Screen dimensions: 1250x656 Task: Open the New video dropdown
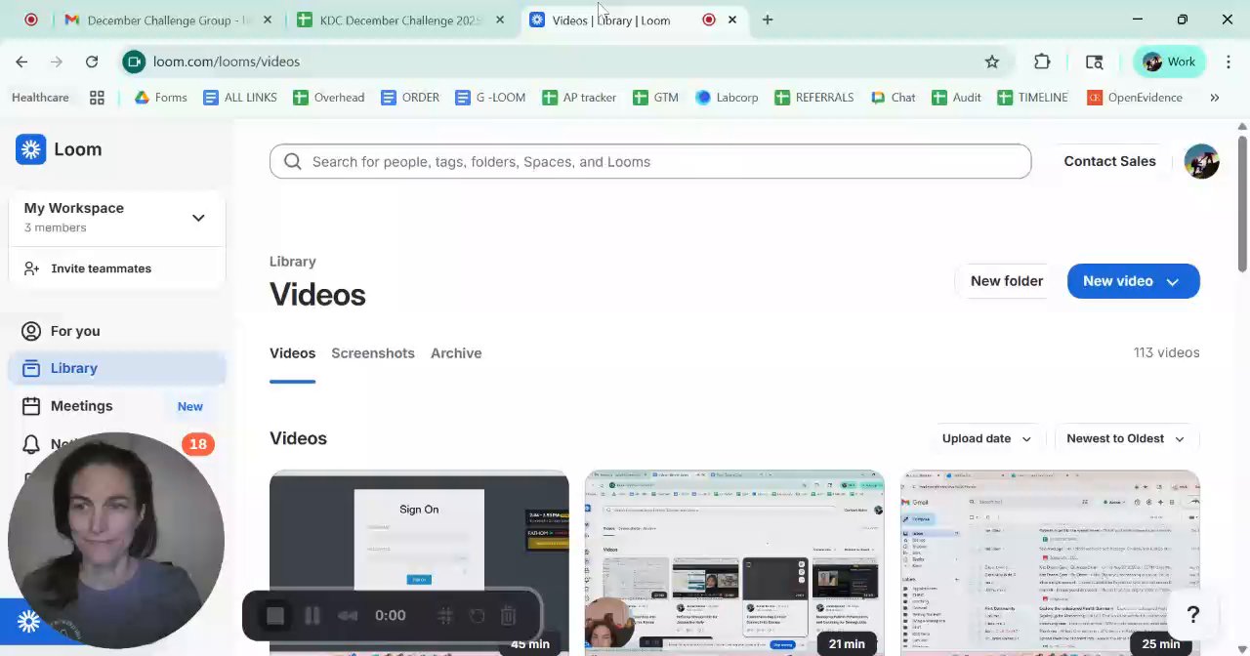click(1133, 281)
